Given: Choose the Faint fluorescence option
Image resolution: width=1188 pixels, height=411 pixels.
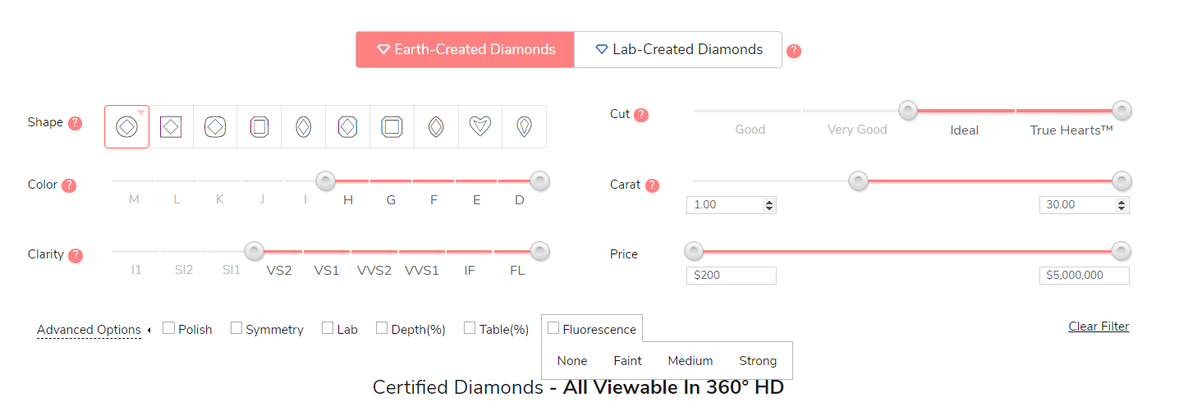Looking at the screenshot, I should coord(628,361).
